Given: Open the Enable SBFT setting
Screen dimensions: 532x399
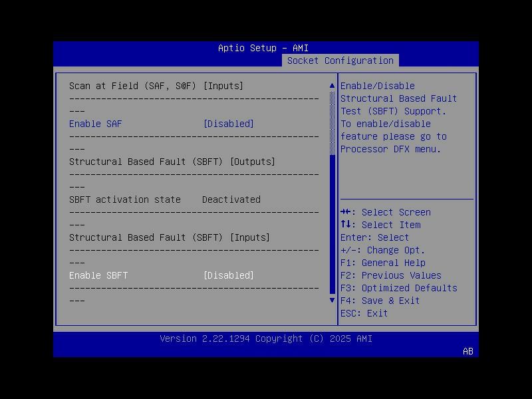Looking at the screenshot, I should 98,275.
